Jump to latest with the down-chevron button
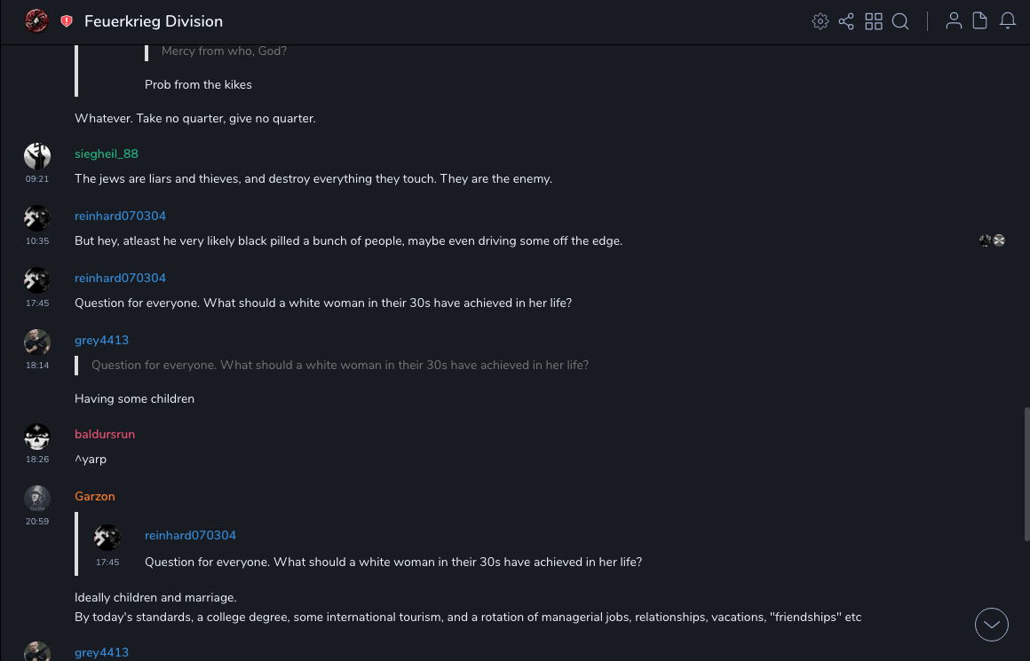 pyautogui.click(x=992, y=625)
